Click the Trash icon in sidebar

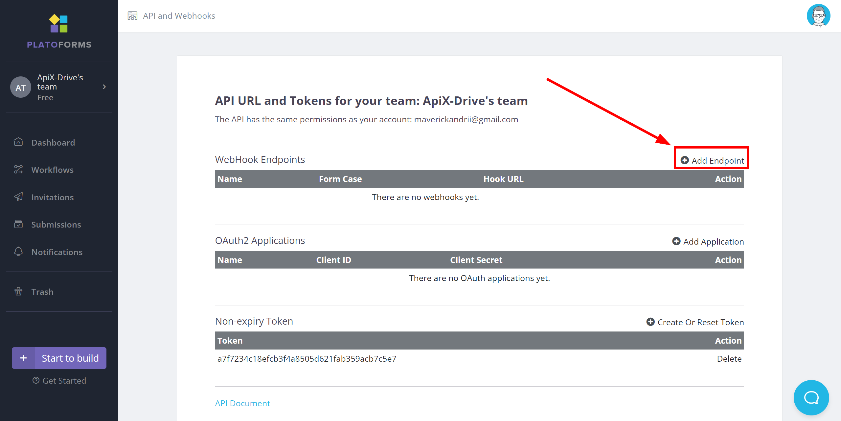coord(18,291)
